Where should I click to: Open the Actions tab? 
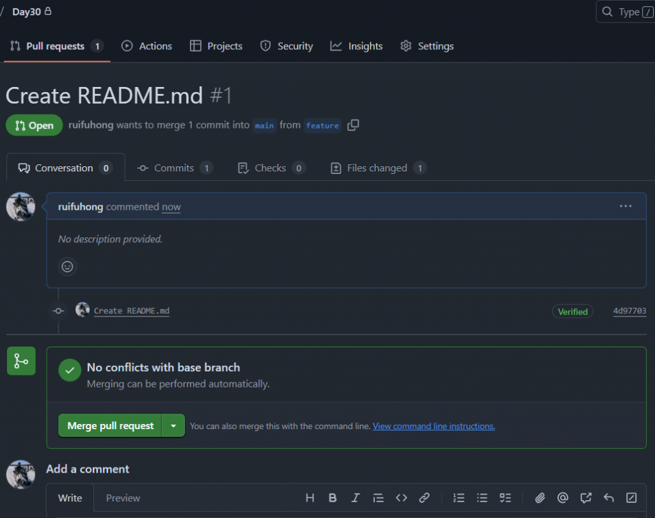click(146, 46)
